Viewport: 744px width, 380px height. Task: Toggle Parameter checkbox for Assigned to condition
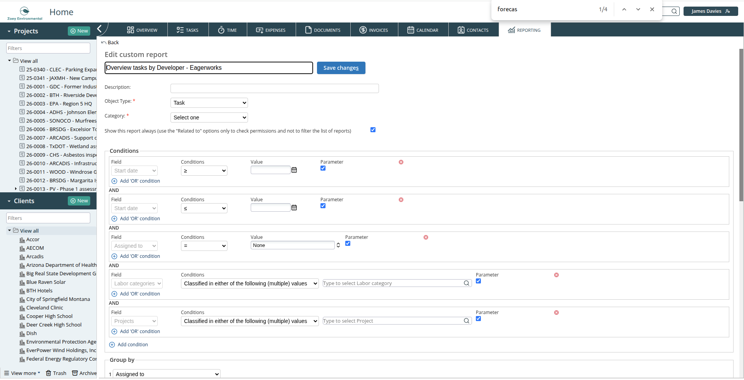pos(348,244)
